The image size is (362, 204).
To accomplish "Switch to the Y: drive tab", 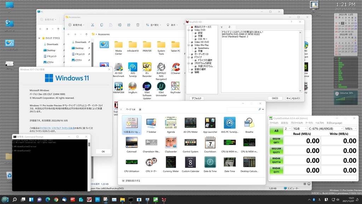I will pyautogui.click(x=222, y=27).
